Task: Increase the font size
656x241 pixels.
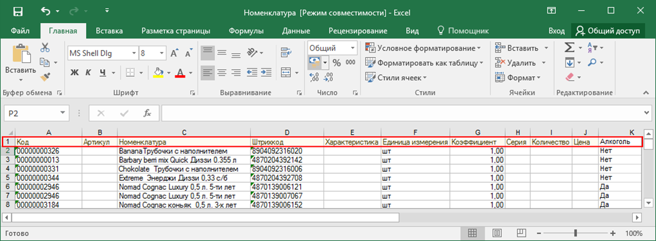Action: tap(174, 53)
